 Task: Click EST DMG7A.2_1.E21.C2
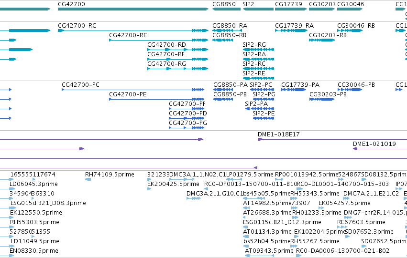pos(347,198)
